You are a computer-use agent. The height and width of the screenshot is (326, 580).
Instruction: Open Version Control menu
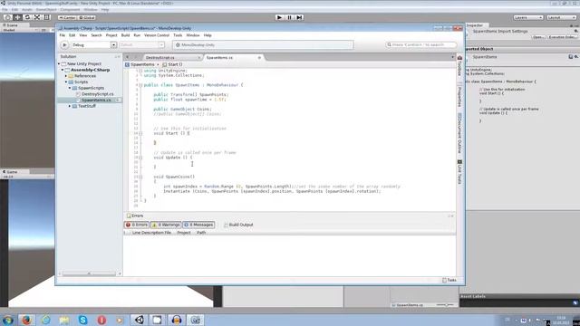point(157,35)
